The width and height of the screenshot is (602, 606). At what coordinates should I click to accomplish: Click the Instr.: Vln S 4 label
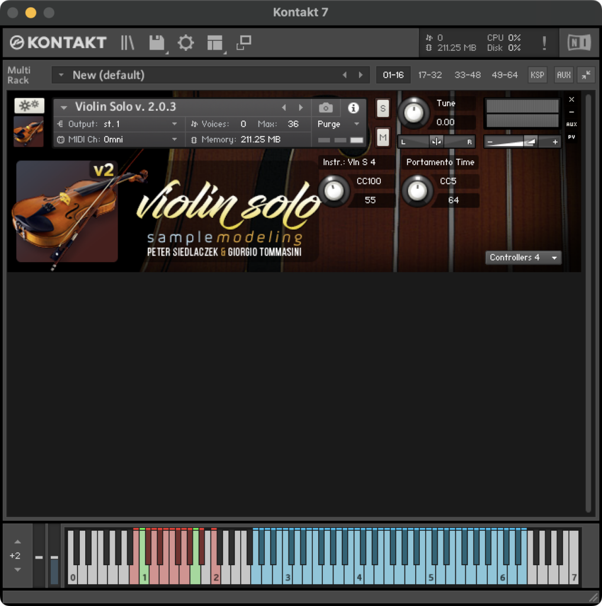[x=349, y=162]
